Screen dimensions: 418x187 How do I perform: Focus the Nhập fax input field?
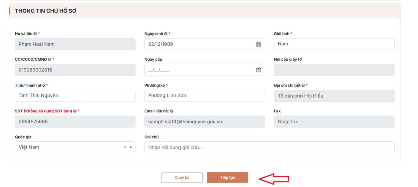click(334, 122)
